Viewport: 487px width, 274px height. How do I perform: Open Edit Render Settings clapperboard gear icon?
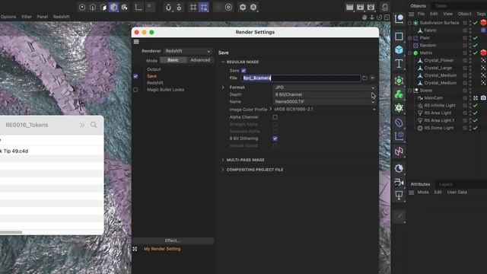(371, 7)
